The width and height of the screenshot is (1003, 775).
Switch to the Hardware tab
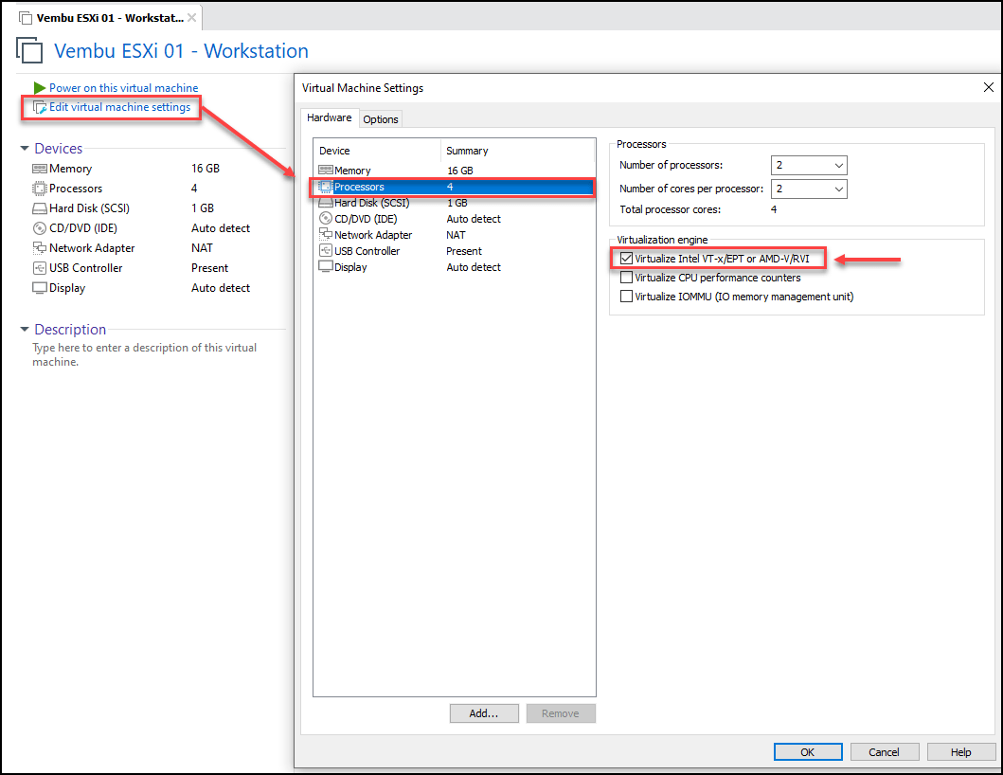330,117
